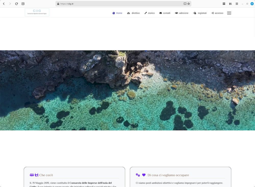Open a new tab with the plus icon
Screen dimensions: 255x187
coord(23,4)
